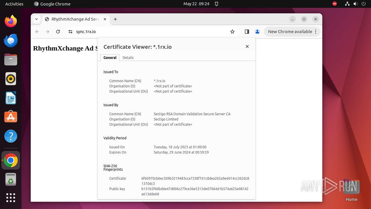Click the SHA-256 Fingerprints heading
Screen dimensions: 371x209
[x=113, y=168]
